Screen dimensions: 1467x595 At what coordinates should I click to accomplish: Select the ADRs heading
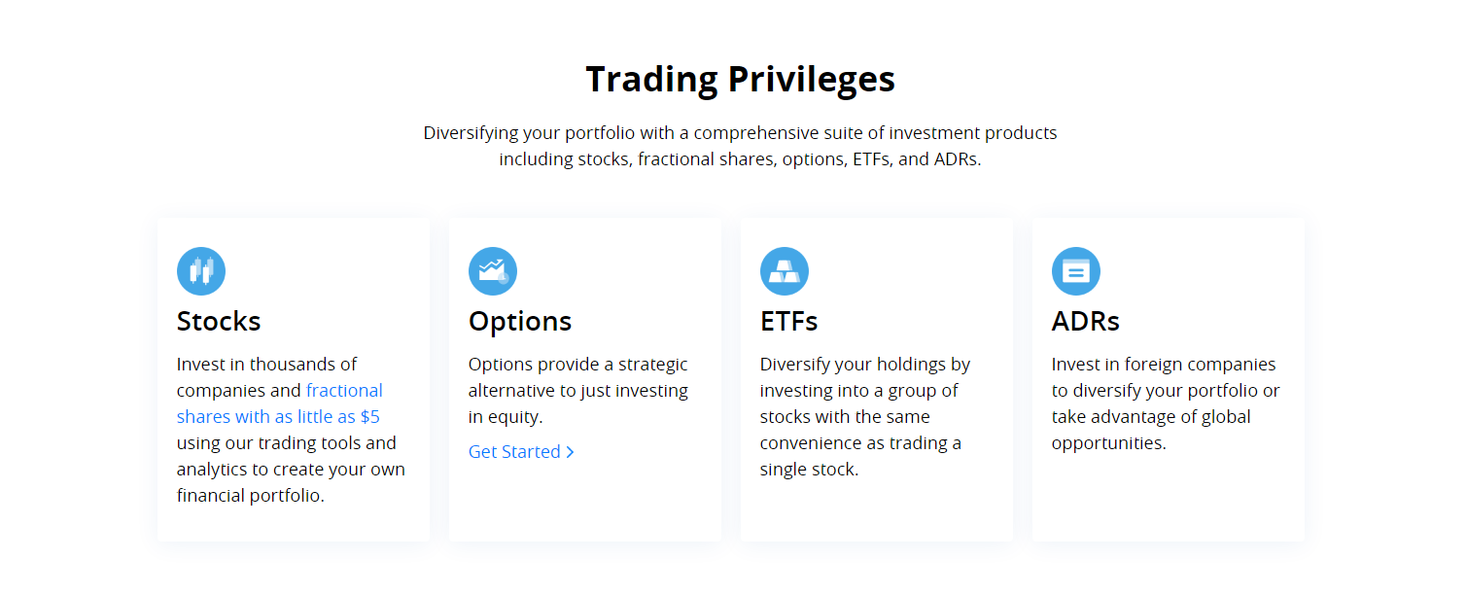[x=1086, y=321]
